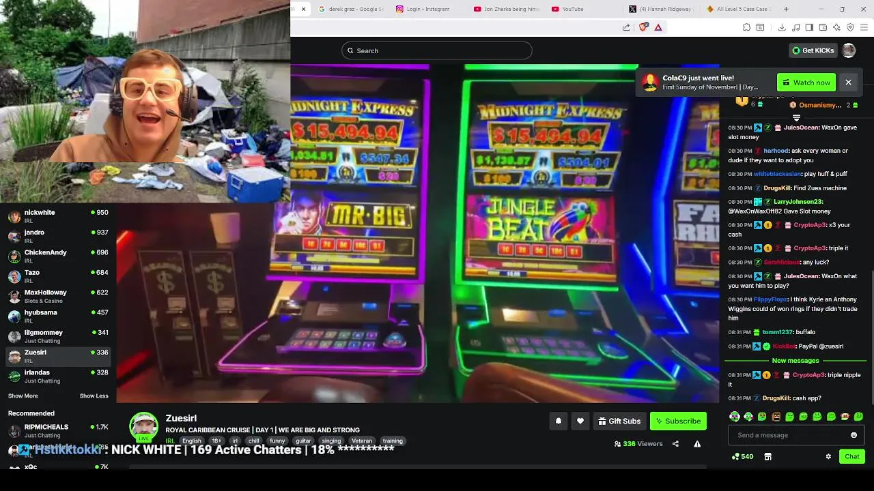Open ChickenAndy channel in sidebar
This screenshot has width=874, height=491.
click(58, 256)
